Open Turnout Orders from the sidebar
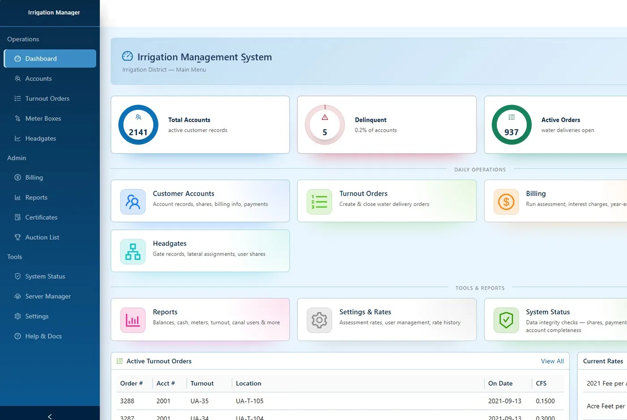 coord(50,99)
